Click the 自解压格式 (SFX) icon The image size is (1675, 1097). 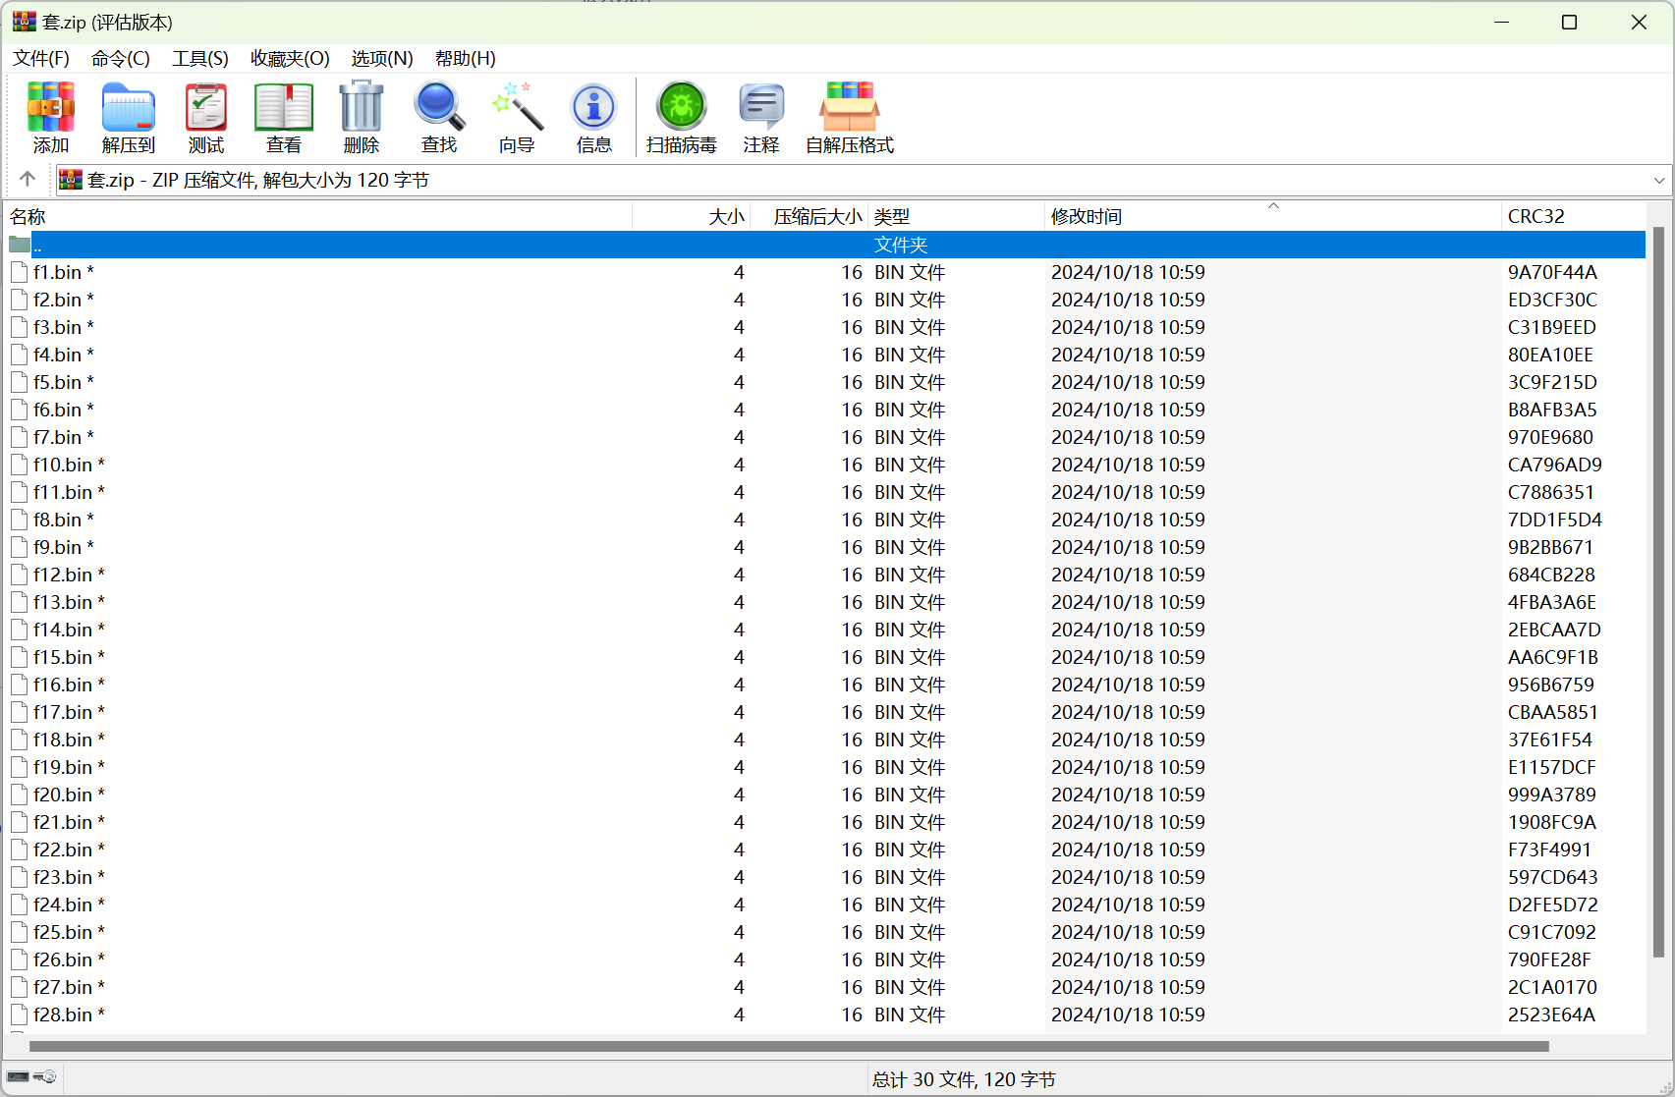(x=850, y=108)
